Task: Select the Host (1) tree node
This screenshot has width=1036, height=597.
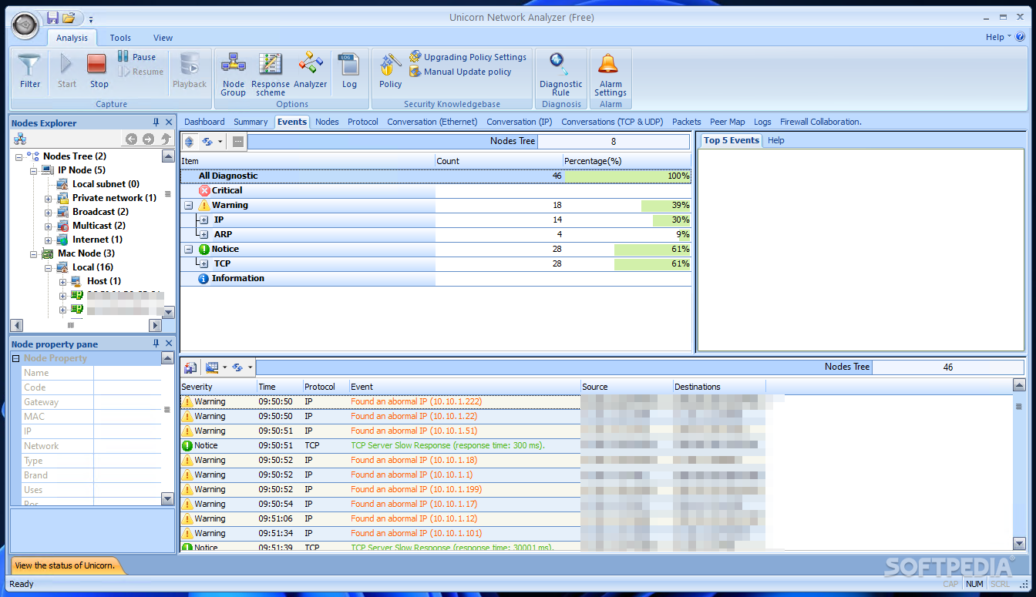Action: (x=103, y=281)
